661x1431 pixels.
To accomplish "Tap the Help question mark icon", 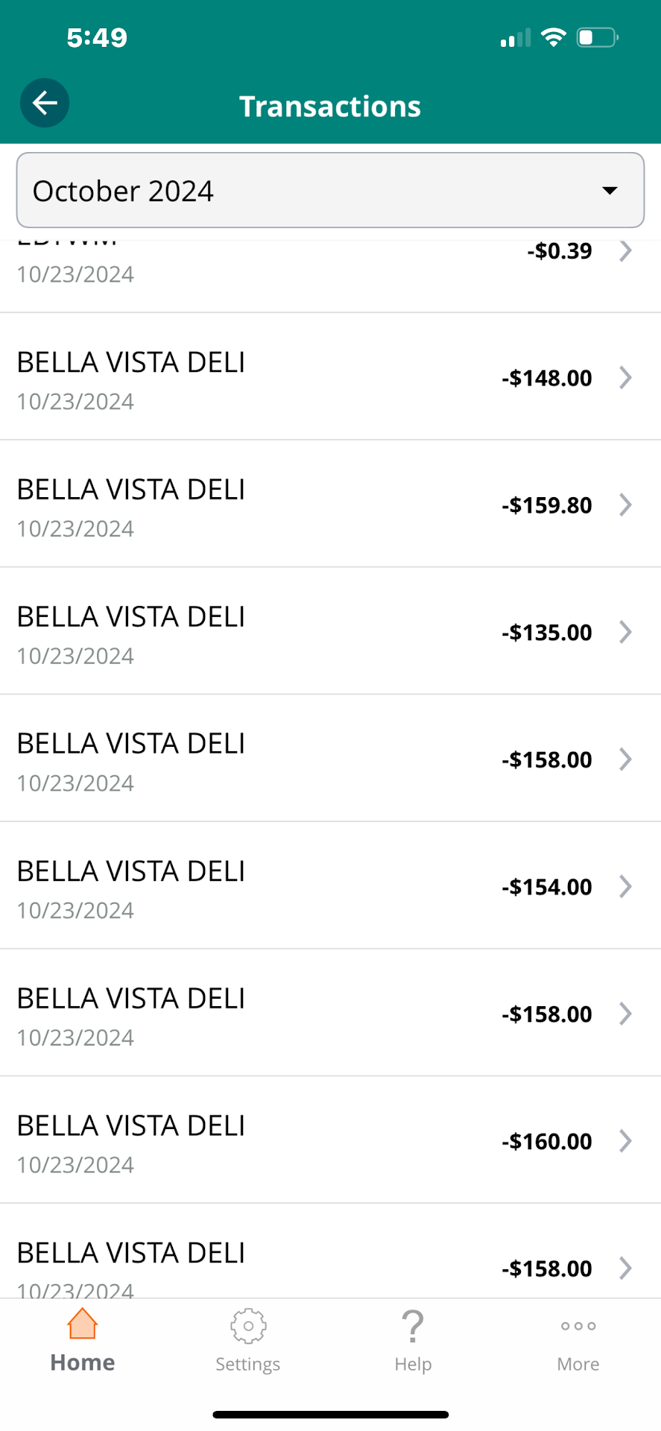I will [413, 1327].
